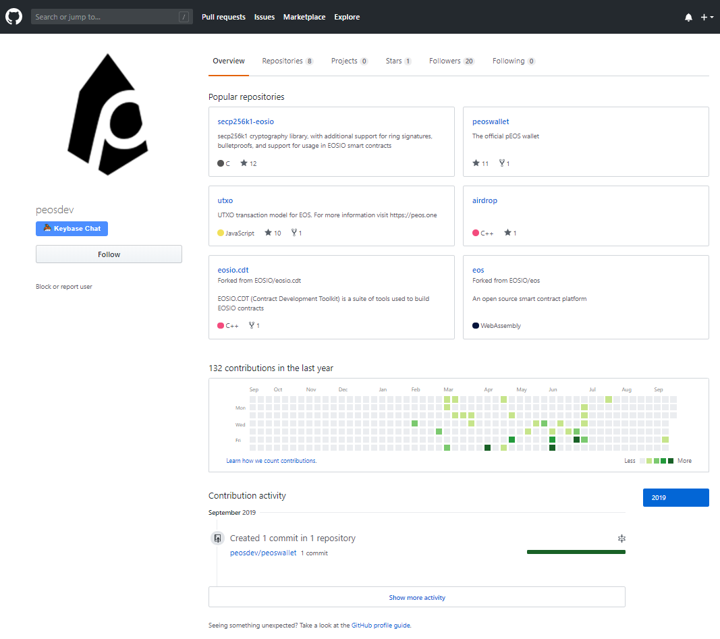Click Block or report user
The width and height of the screenshot is (720, 639).
pyautogui.click(x=64, y=287)
